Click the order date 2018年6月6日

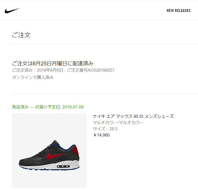pos(50,70)
